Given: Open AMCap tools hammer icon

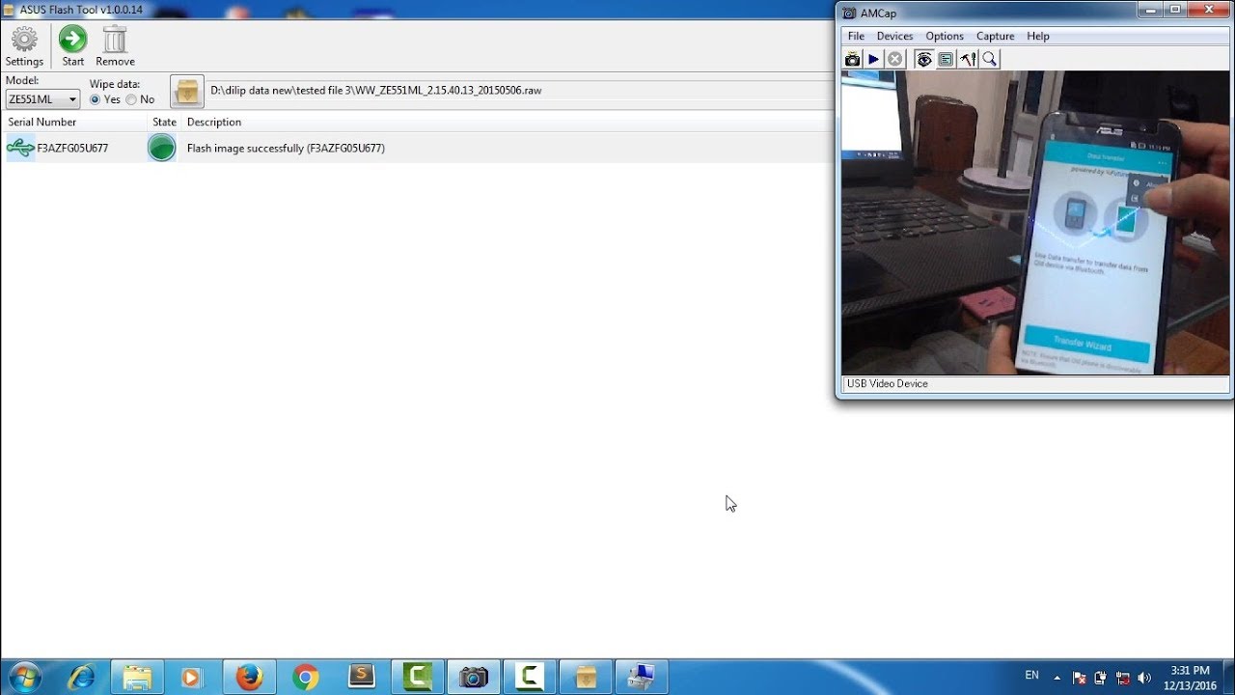Looking at the screenshot, I should (x=967, y=60).
